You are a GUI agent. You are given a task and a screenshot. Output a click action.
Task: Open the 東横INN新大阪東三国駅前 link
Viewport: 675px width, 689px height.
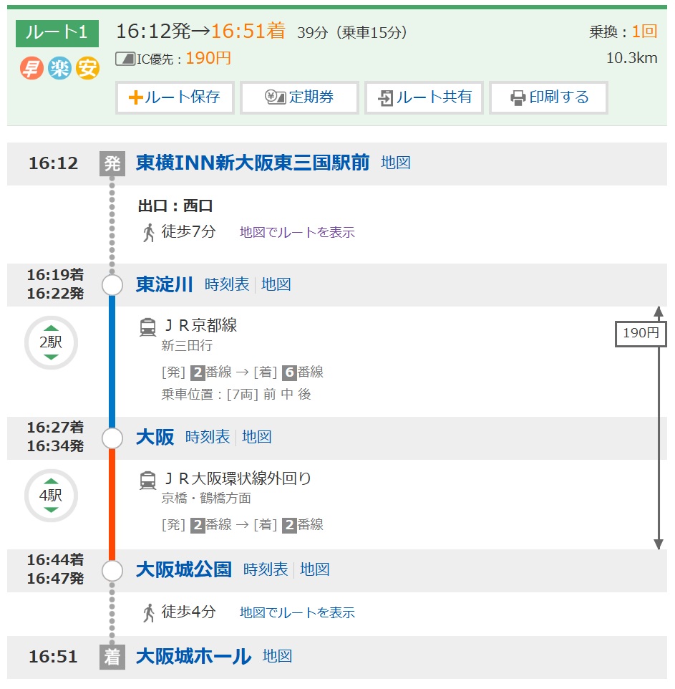point(253,163)
